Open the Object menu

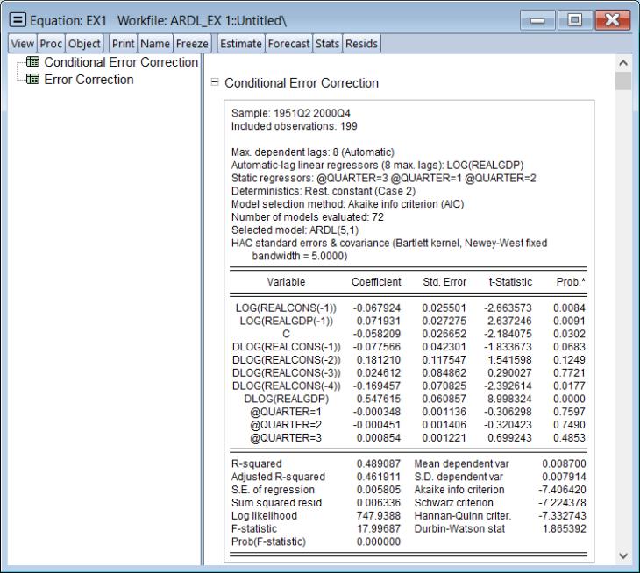point(86,43)
